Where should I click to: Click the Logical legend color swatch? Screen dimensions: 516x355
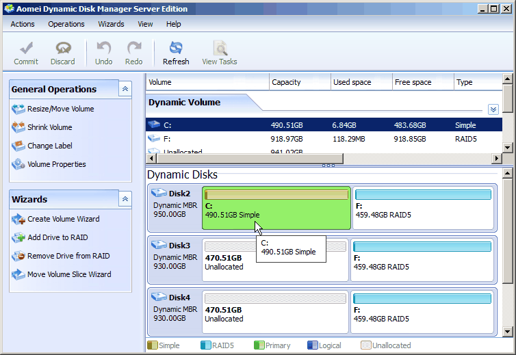312,345
